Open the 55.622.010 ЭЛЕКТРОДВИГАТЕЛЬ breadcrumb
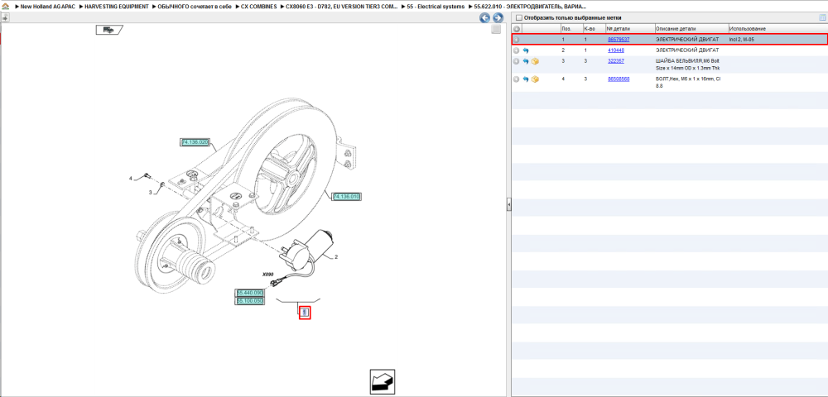Image resolution: width=828 pixels, height=397 pixels. pos(530,7)
